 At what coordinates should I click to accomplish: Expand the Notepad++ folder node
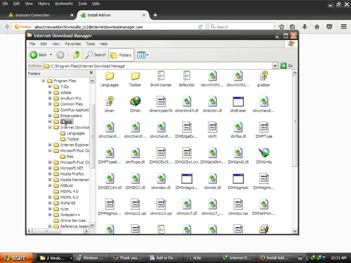coord(50,214)
